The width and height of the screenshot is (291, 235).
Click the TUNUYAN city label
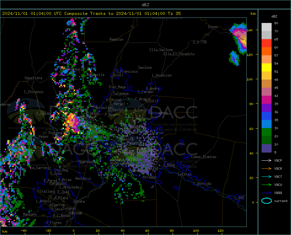(75, 213)
